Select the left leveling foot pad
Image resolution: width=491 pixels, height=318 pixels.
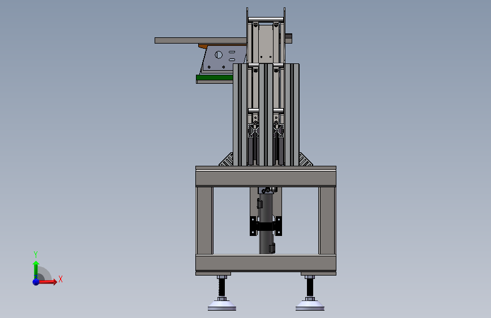pos(221,306)
